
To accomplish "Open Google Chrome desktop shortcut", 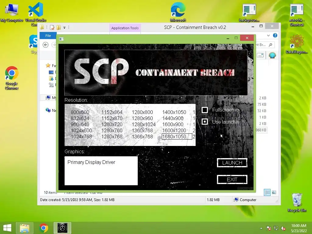I will pos(12,78).
